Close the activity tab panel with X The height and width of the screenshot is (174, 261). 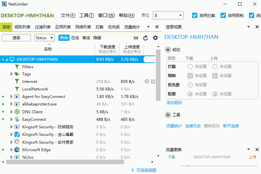click(x=157, y=27)
